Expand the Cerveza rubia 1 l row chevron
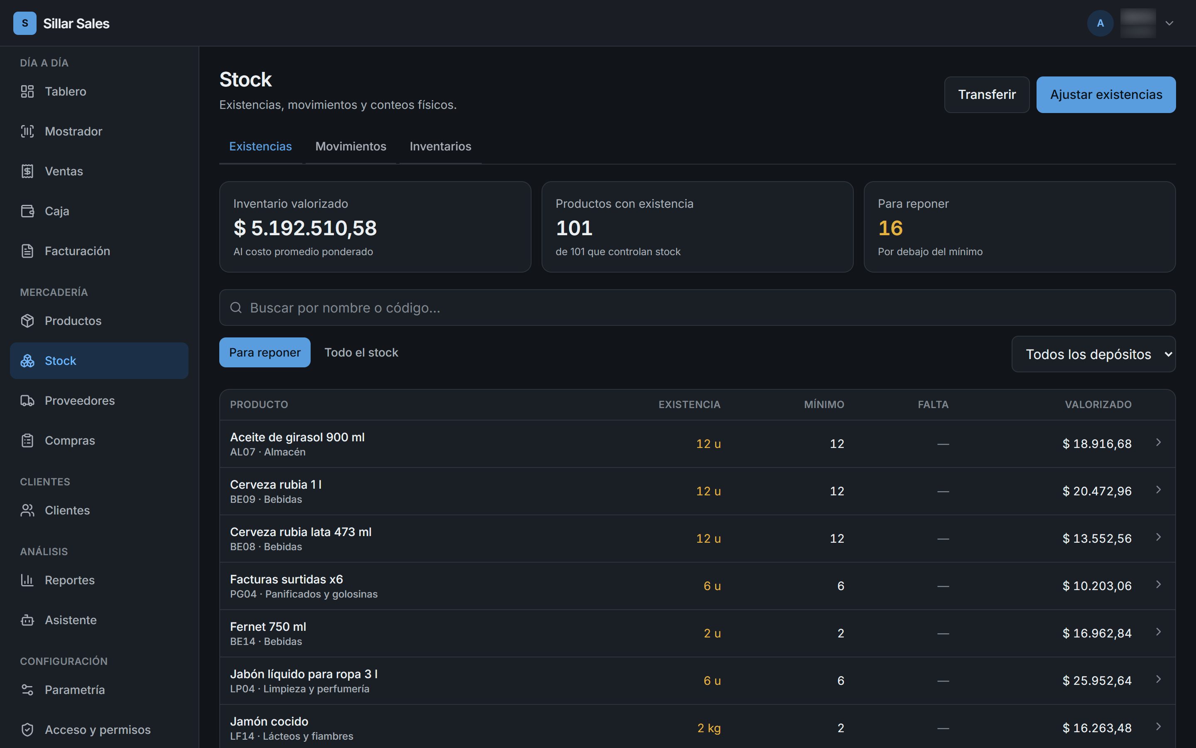Screen dimensions: 1196x748 (1159, 490)
